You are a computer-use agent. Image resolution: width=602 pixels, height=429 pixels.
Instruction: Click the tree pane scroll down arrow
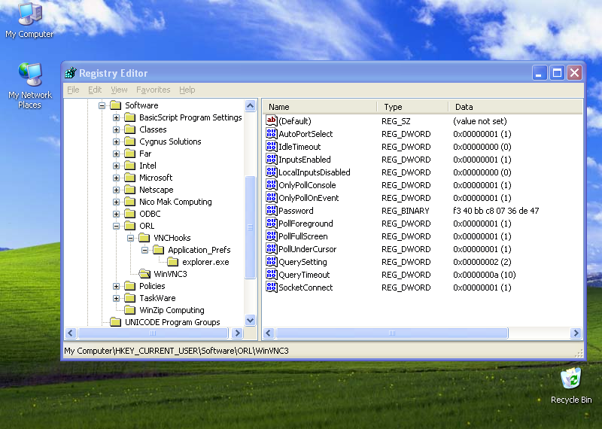tap(251, 320)
